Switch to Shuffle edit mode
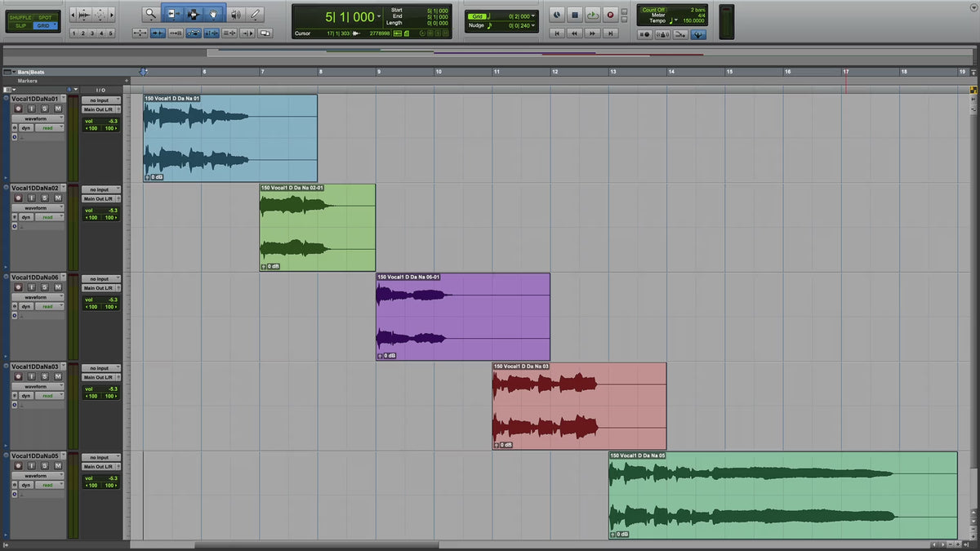 tap(20, 17)
